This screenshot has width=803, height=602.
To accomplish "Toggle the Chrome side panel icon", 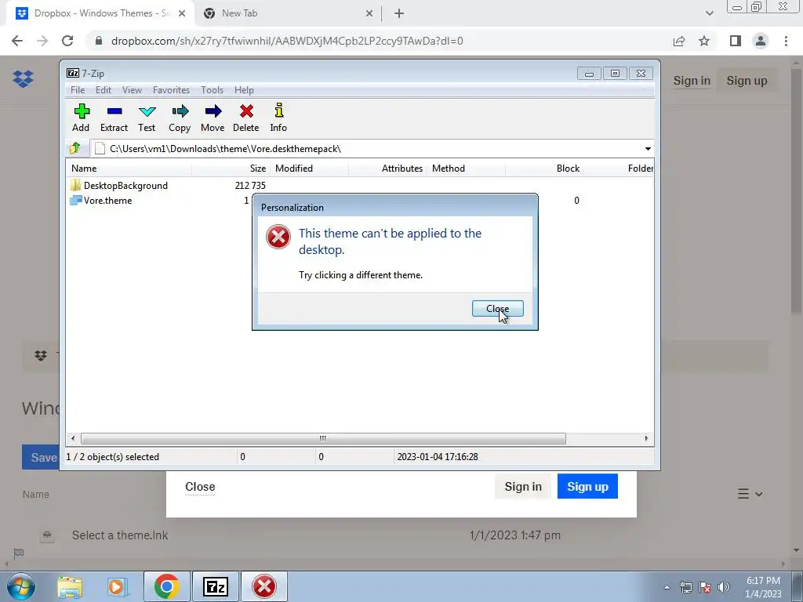I will point(736,41).
